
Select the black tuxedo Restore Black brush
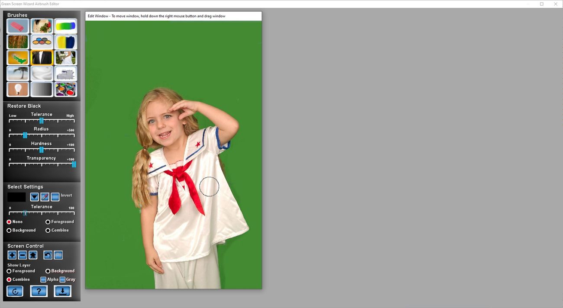click(x=42, y=58)
